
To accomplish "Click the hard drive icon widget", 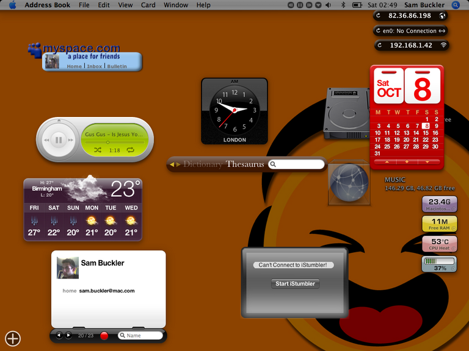I will 347,113.
